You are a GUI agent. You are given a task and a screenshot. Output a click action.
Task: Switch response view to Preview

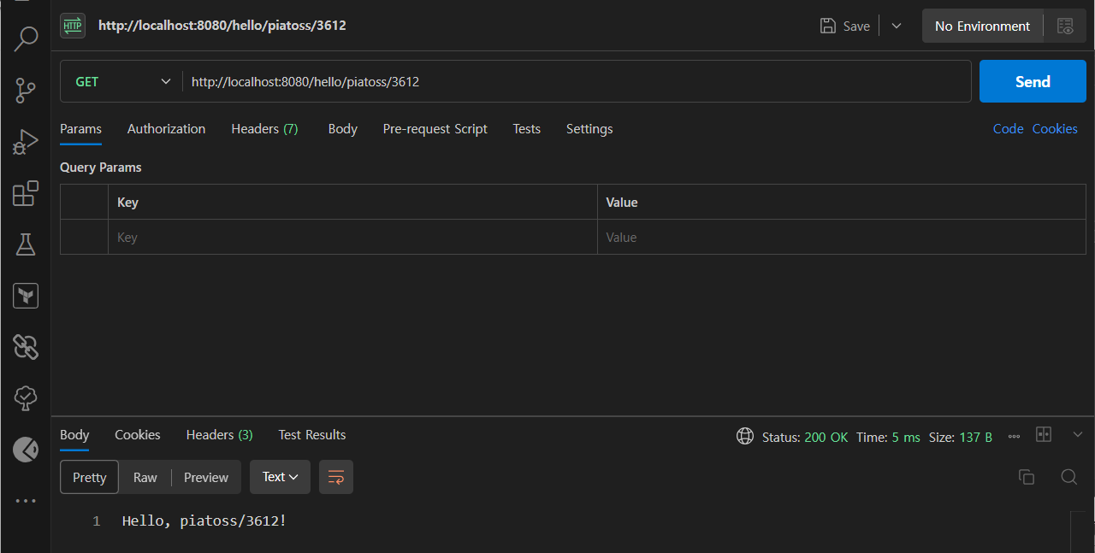pyautogui.click(x=206, y=477)
